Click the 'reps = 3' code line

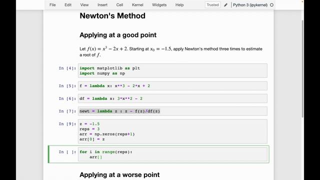pyautogui.click(x=89, y=129)
